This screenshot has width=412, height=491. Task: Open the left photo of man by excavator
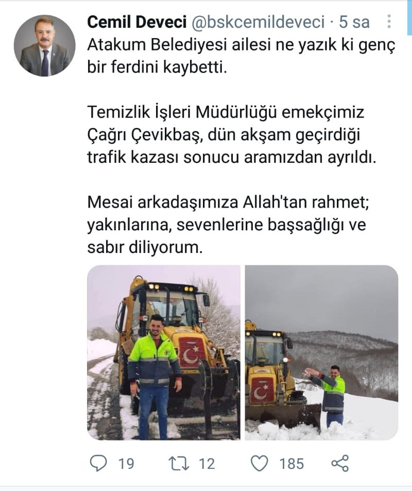[164, 352]
